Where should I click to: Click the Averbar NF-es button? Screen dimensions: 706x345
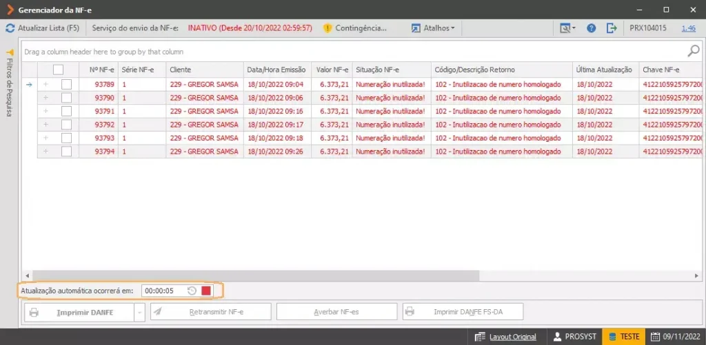point(336,312)
